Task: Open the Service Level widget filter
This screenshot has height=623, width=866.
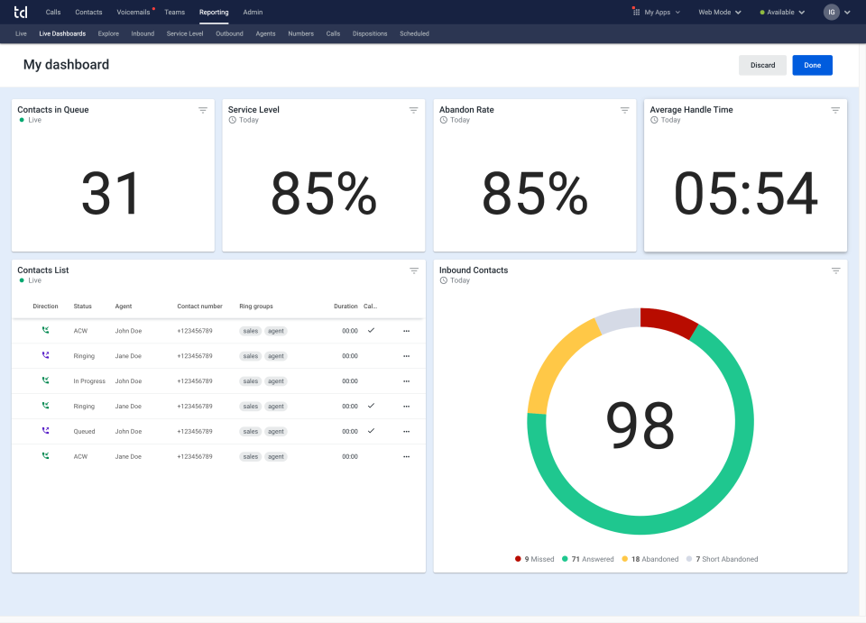Action: coord(414,110)
